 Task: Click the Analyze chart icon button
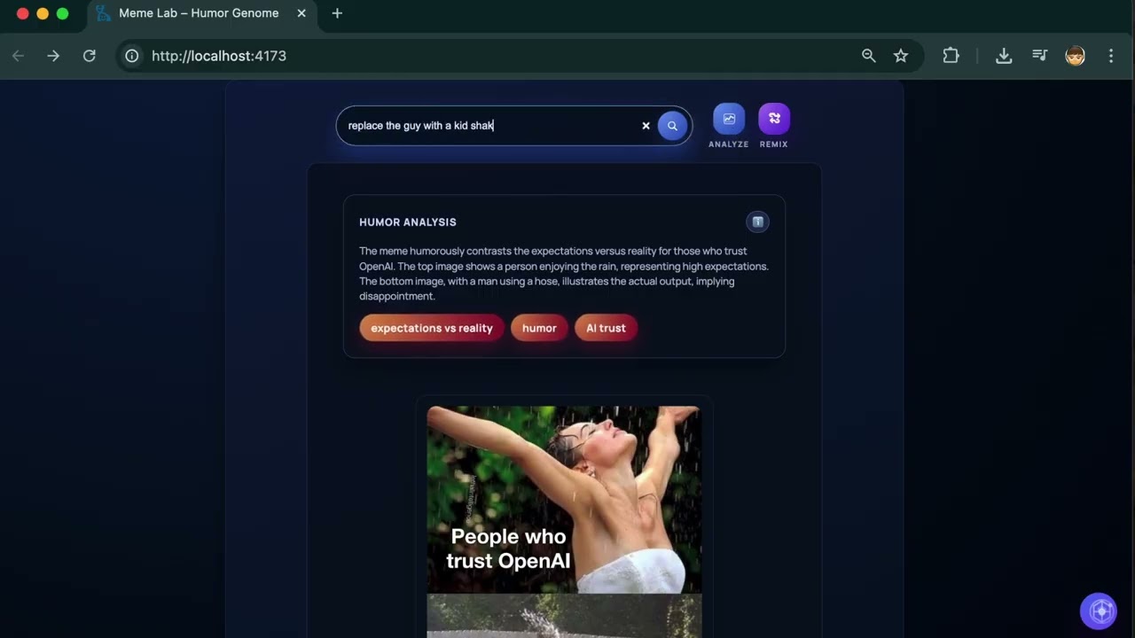point(729,119)
